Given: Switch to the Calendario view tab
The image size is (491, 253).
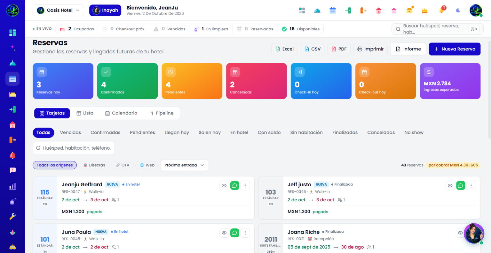Looking at the screenshot, I should coord(121,113).
